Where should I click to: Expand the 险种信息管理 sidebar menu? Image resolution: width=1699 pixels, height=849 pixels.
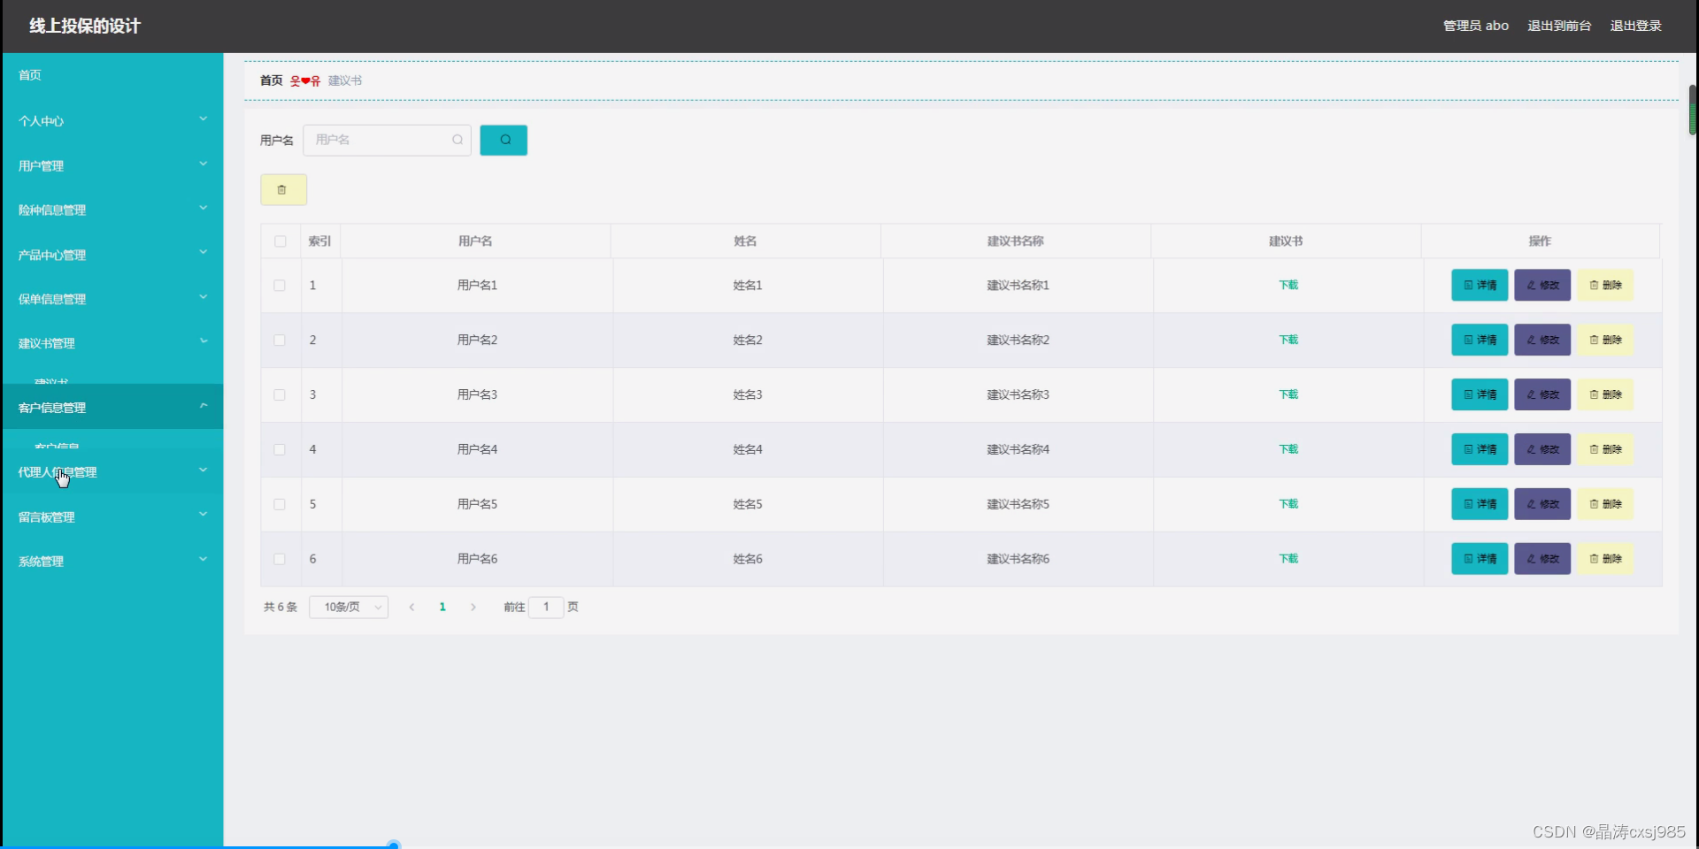coord(112,210)
